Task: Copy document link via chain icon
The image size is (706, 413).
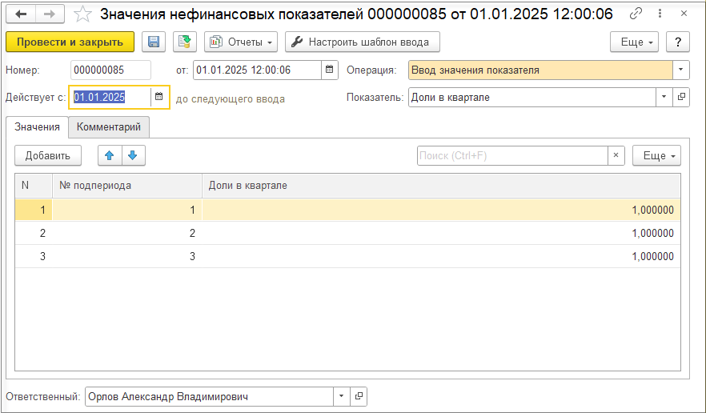Action: tap(636, 14)
